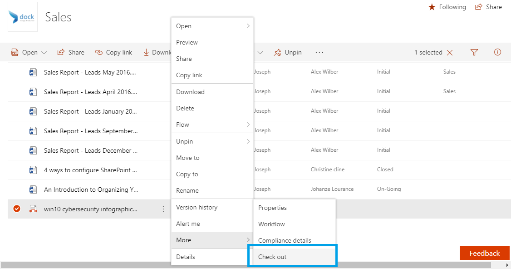Open the details pane info icon
511x269 pixels.
tap(497, 52)
